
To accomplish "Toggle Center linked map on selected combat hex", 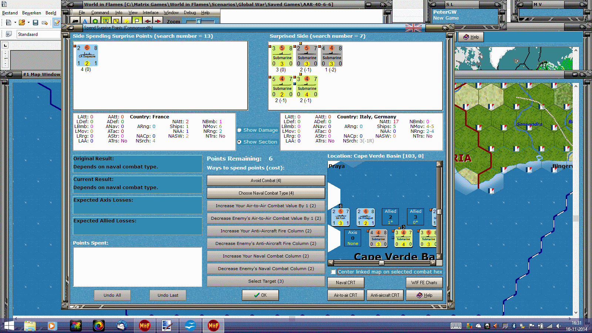I will coord(333,272).
